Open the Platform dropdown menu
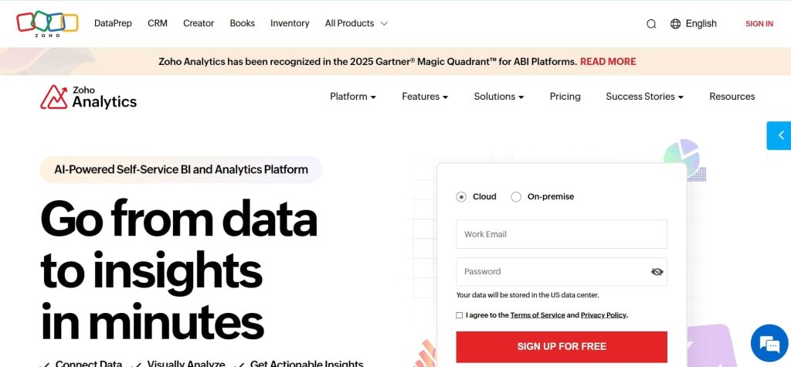 (x=353, y=97)
